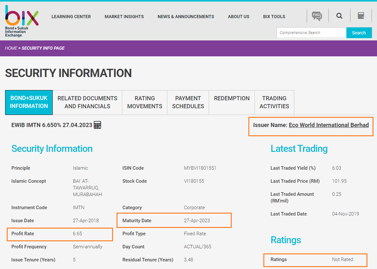Open the Market Insights menu
The image size is (377, 269).
tap(124, 17)
